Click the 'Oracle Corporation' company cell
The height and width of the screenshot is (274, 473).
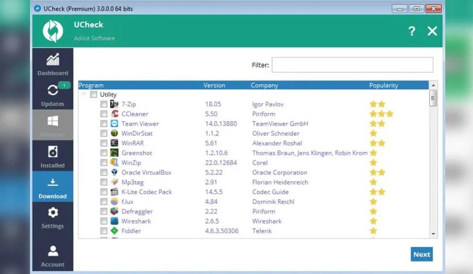(279, 173)
